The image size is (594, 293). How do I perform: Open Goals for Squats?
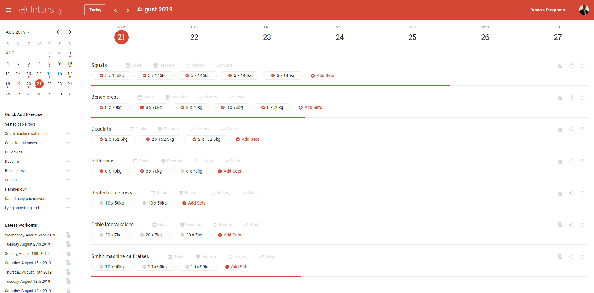tap(134, 65)
